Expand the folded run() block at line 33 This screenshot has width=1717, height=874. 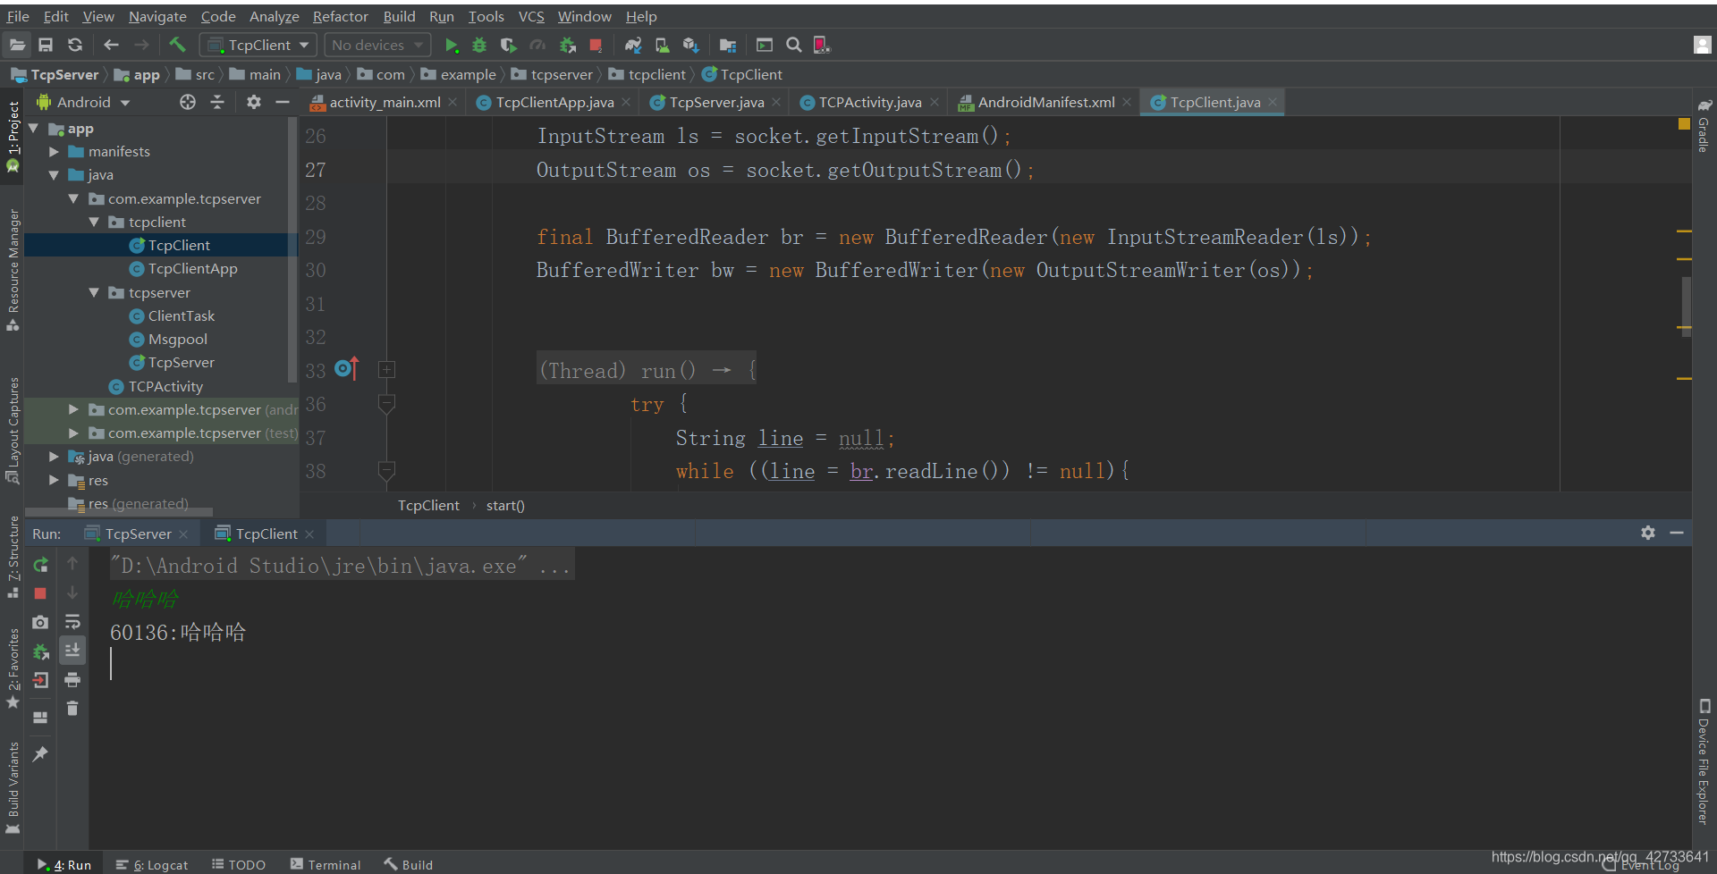[386, 370]
